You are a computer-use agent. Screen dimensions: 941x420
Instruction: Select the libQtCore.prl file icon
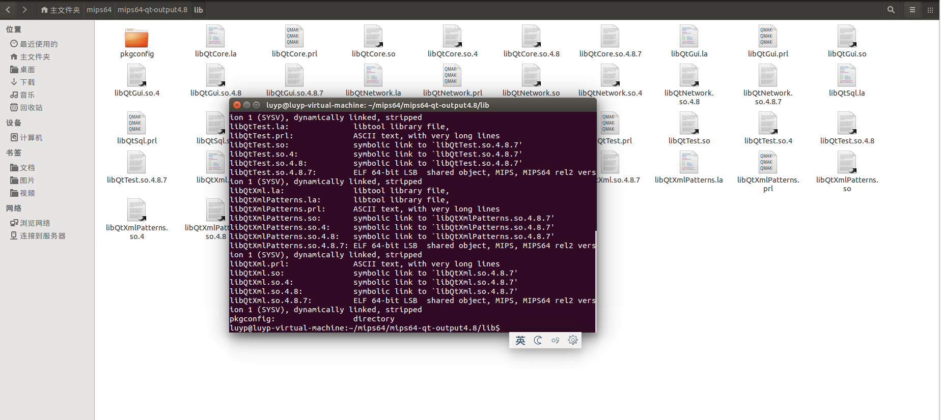tap(294, 36)
